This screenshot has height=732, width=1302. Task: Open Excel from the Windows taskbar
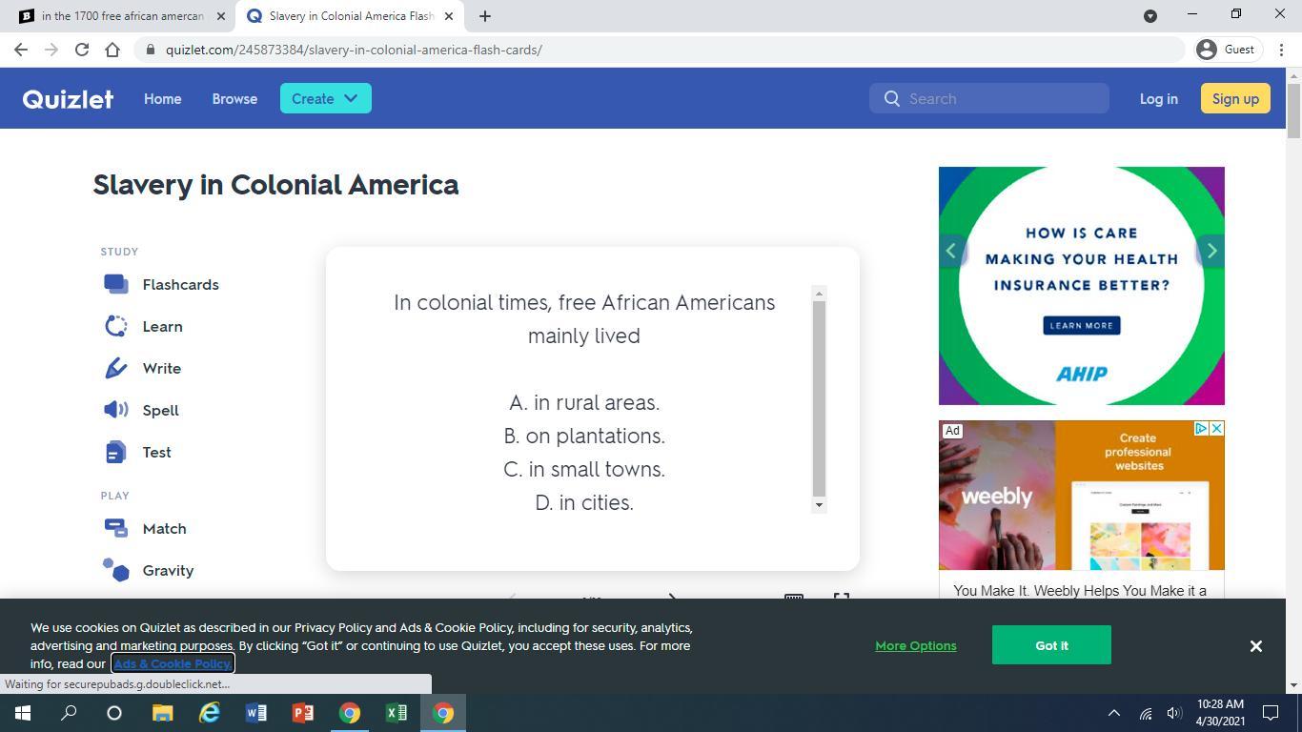[x=396, y=713]
